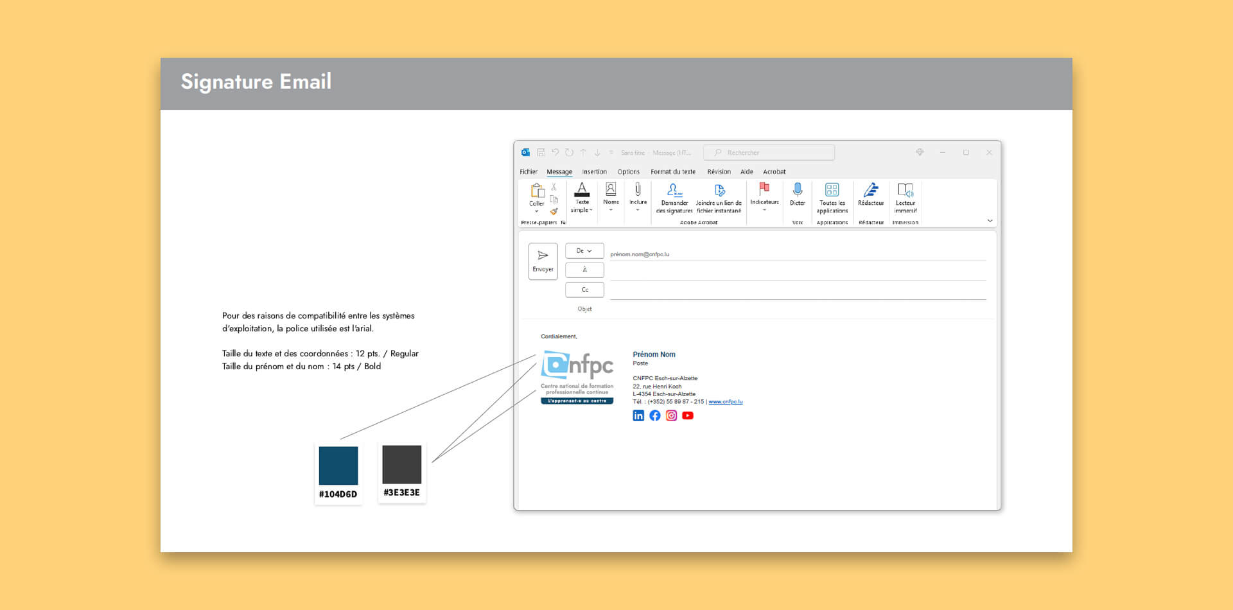
Task: Open the Fichier menu
Action: tap(529, 171)
